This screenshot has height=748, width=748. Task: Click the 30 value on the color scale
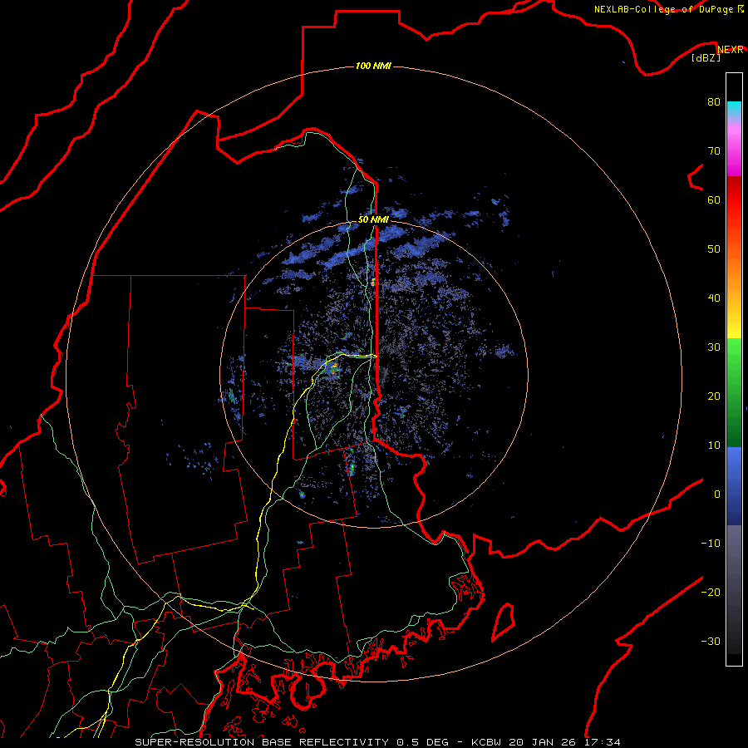[x=714, y=347]
